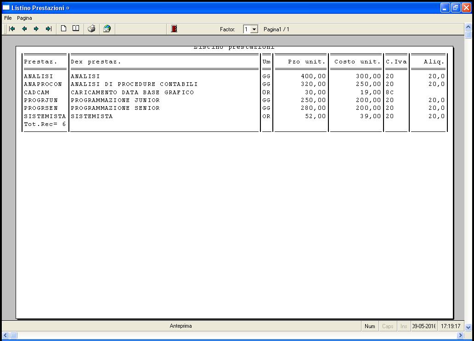
Task: Jump to last page icon
Action: [49, 29]
